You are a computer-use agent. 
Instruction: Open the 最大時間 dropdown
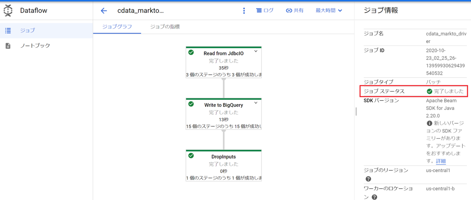tap(329, 11)
